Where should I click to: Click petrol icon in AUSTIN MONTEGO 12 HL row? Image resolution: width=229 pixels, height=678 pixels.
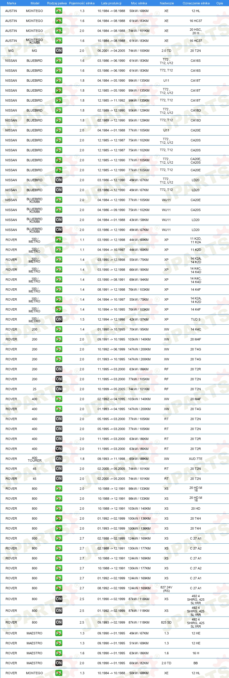59,11
